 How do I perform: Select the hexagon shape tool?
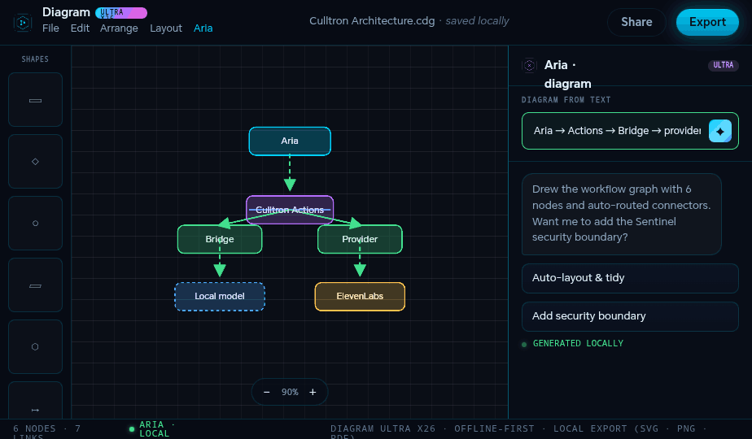(x=35, y=346)
